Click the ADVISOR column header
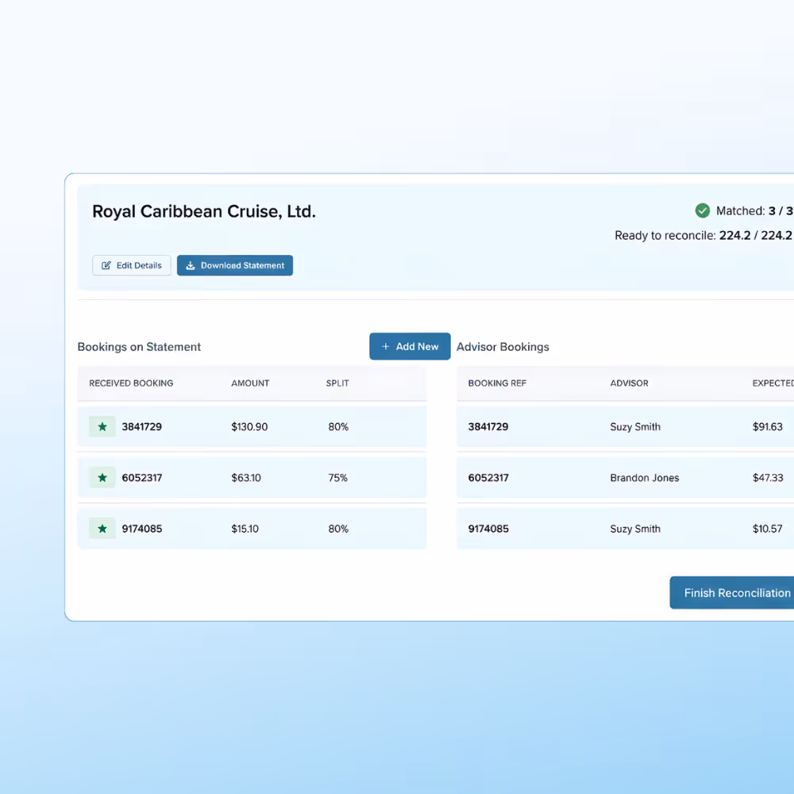Viewport: 794px width, 794px height. tap(629, 384)
